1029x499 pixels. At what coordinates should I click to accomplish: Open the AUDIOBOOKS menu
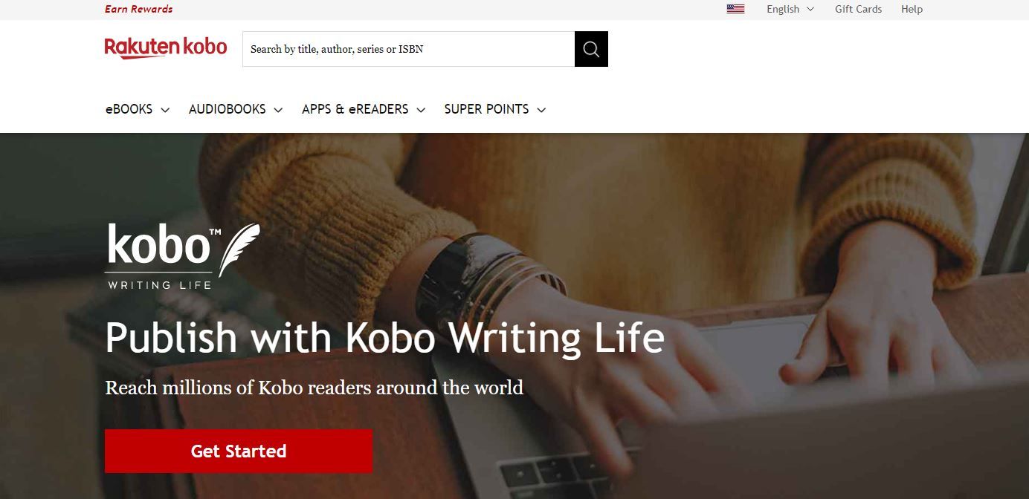pyautogui.click(x=236, y=109)
